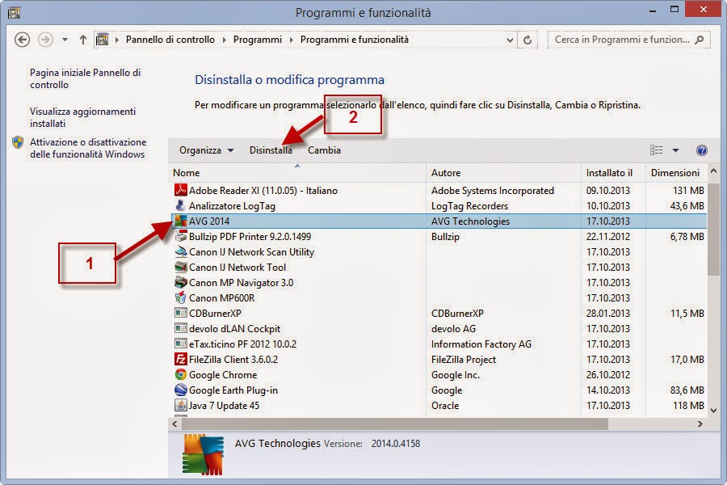The width and height of the screenshot is (727, 485).
Task: Click Canon MP Navigator 3.0 icon
Action: [x=180, y=282]
